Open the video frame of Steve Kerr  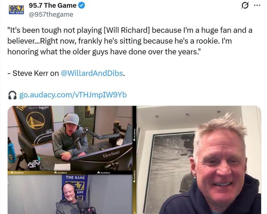point(199,160)
